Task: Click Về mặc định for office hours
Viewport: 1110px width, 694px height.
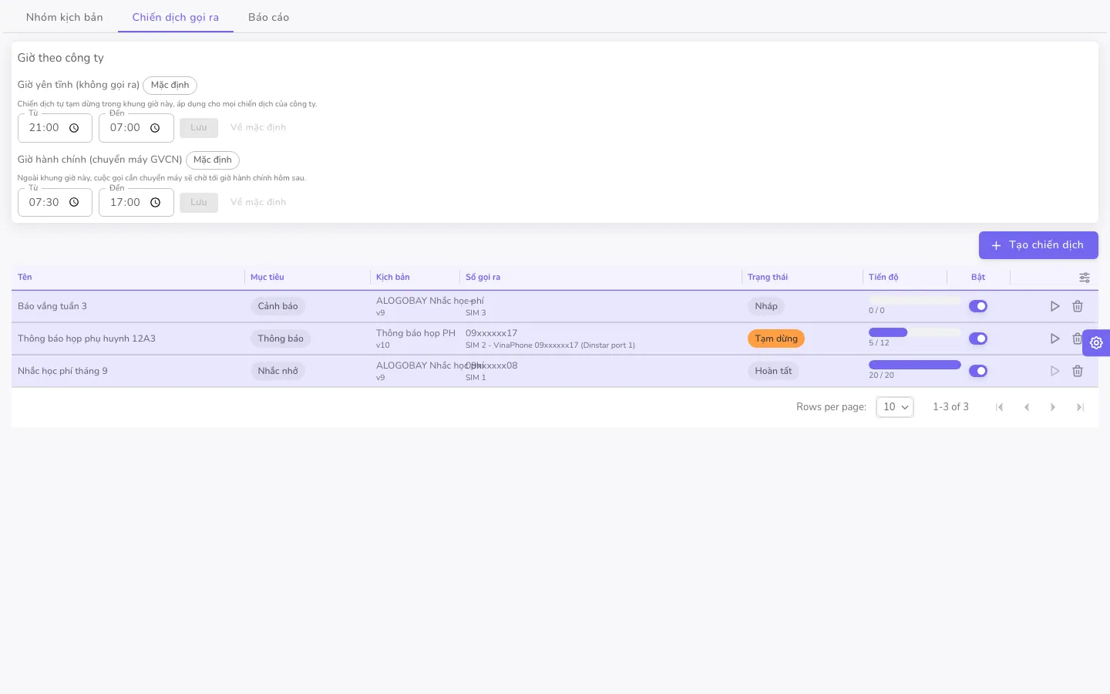Action: [258, 203]
